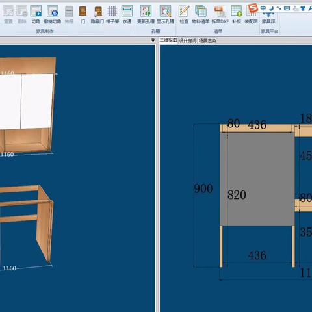The image size is (312, 312).
Task: Switch to the 设计房间 tab
Action: (188, 40)
